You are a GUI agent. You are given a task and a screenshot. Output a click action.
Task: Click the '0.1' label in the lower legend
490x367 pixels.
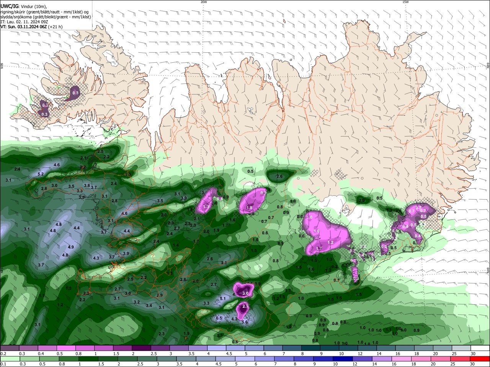coord(3,364)
